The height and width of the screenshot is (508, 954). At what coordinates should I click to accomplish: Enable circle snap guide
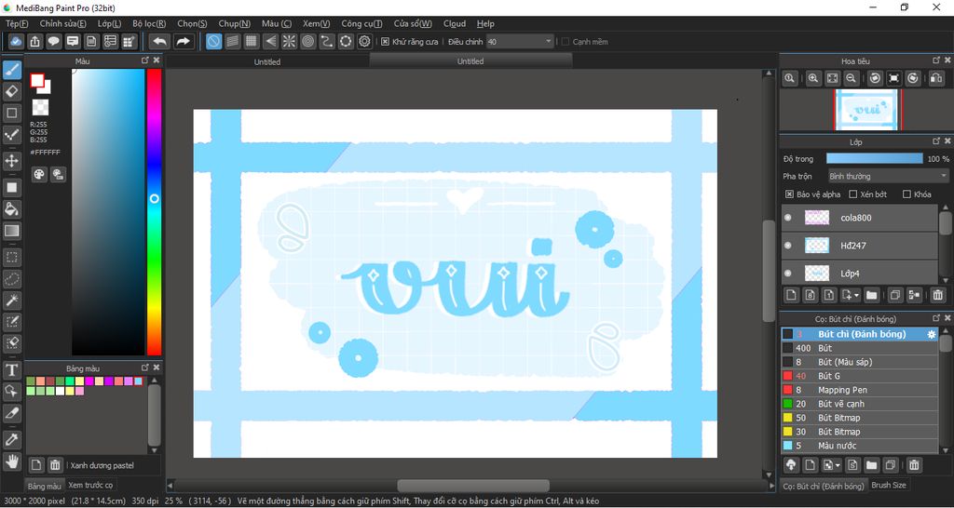307,41
